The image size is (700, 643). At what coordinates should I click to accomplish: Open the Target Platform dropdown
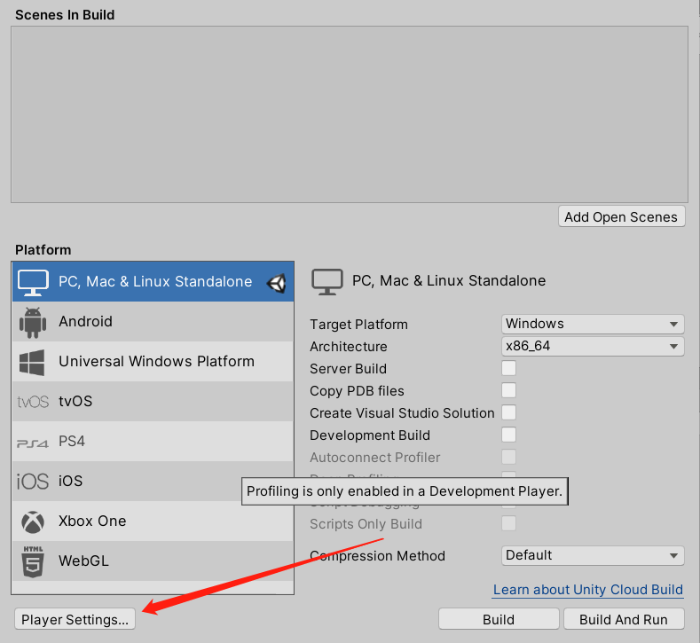[593, 324]
